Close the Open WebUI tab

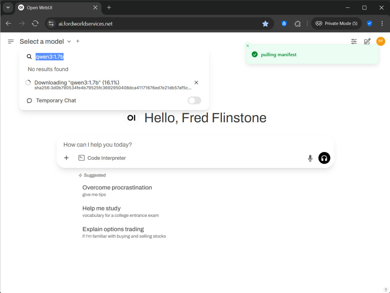point(95,7)
